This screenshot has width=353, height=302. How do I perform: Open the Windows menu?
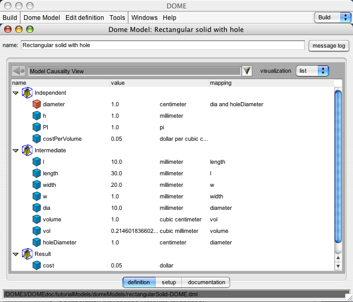coord(145,18)
